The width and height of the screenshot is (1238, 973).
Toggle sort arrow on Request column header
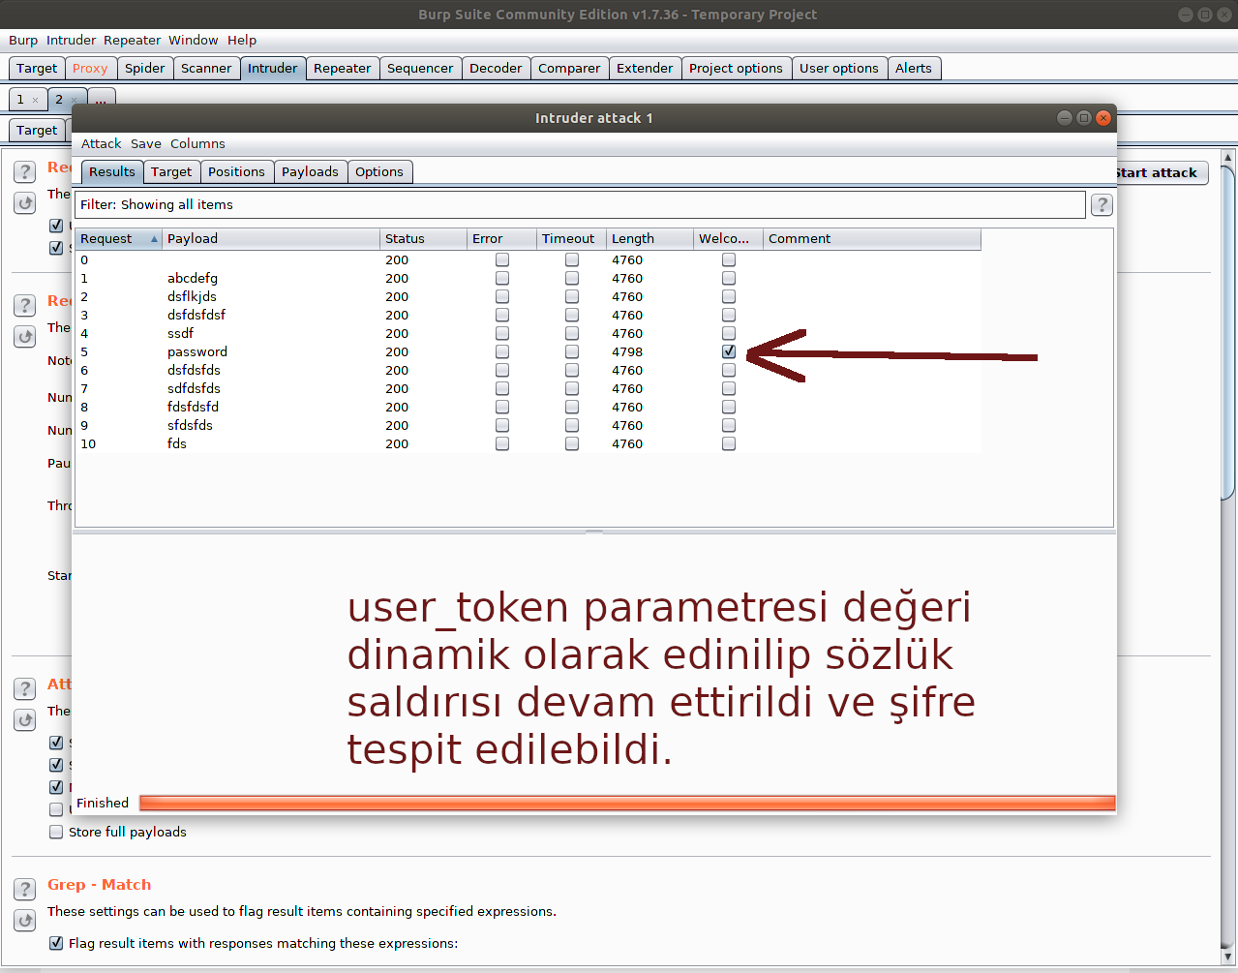click(154, 239)
